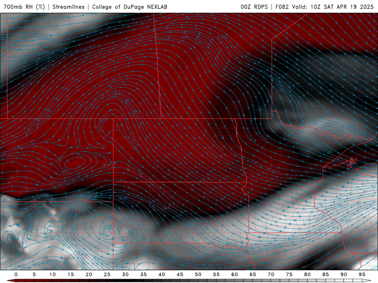The height and width of the screenshot is (283, 378).
Task: Click the color bar label '5'
Action: [34, 275]
